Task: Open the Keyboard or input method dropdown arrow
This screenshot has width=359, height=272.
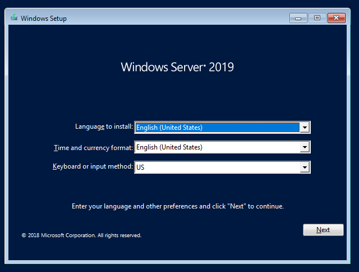Action: 305,167
